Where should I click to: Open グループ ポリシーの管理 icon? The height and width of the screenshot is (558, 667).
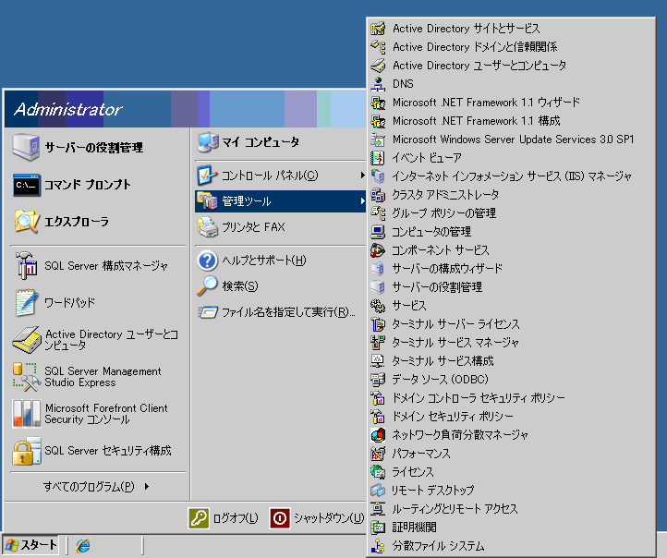point(378,213)
